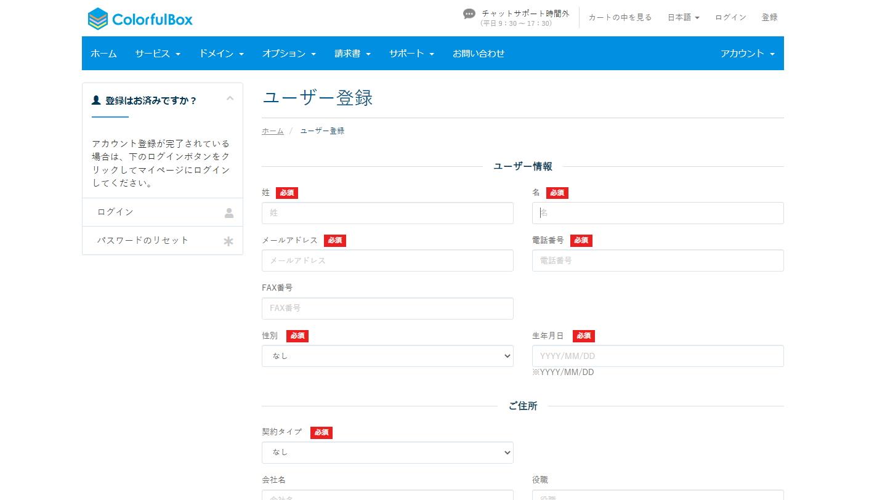Expand the サポート dropdown menu
This screenshot has width=869, height=500.
tap(411, 54)
